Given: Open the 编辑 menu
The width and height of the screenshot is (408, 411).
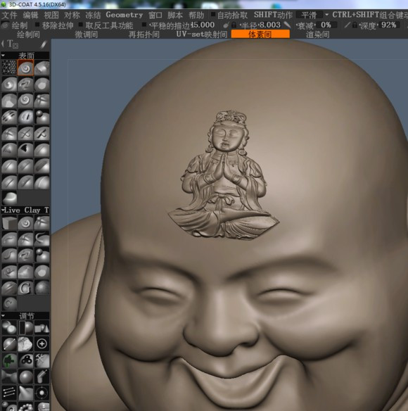Looking at the screenshot, I should [x=31, y=15].
